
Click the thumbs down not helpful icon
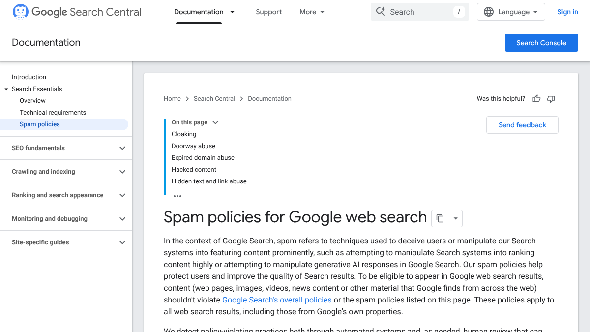(551, 99)
